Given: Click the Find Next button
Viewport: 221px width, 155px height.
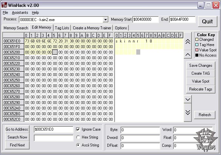Looking at the screenshot, I should [x=17, y=145].
